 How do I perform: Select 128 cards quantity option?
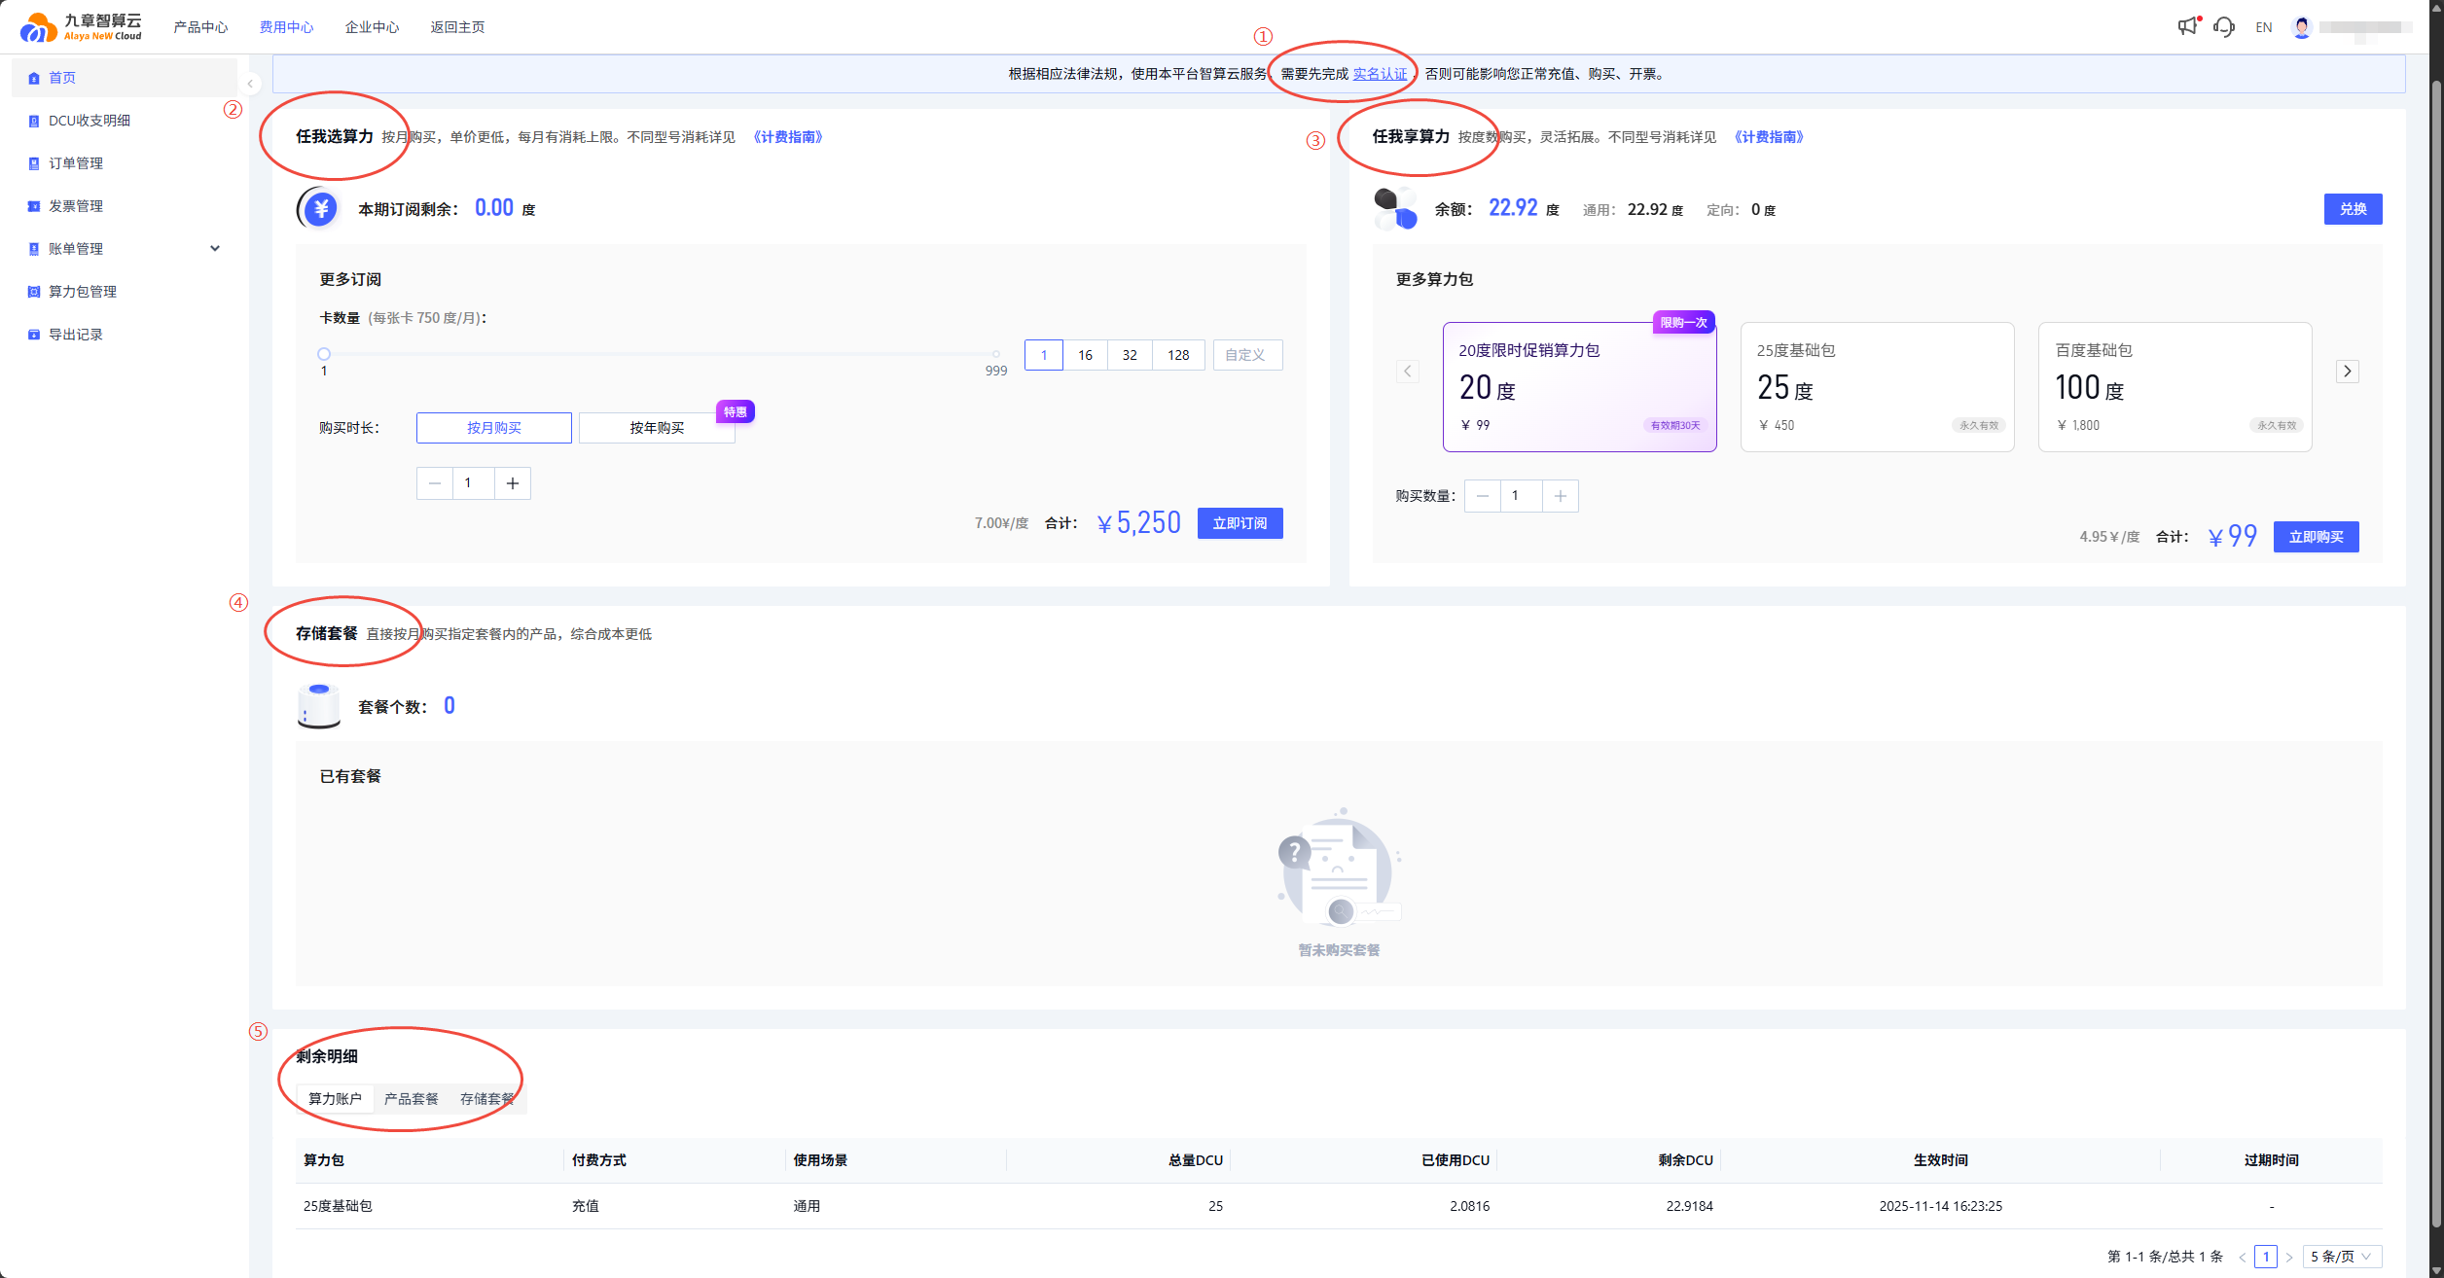1178,355
